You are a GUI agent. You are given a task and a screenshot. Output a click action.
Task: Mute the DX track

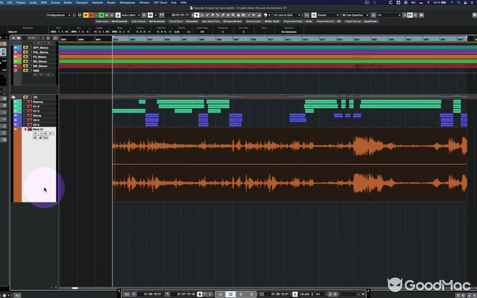(25, 97)
